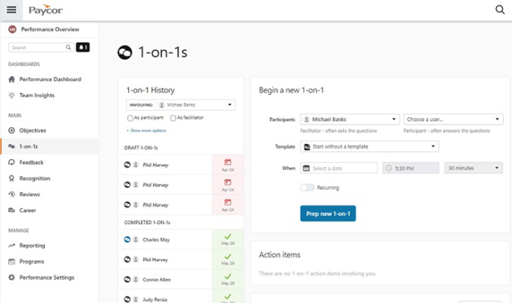Click the Objectives target icon
Image resolution: width=512 pixels, height=303 pixels.
[x=12, y=131]
